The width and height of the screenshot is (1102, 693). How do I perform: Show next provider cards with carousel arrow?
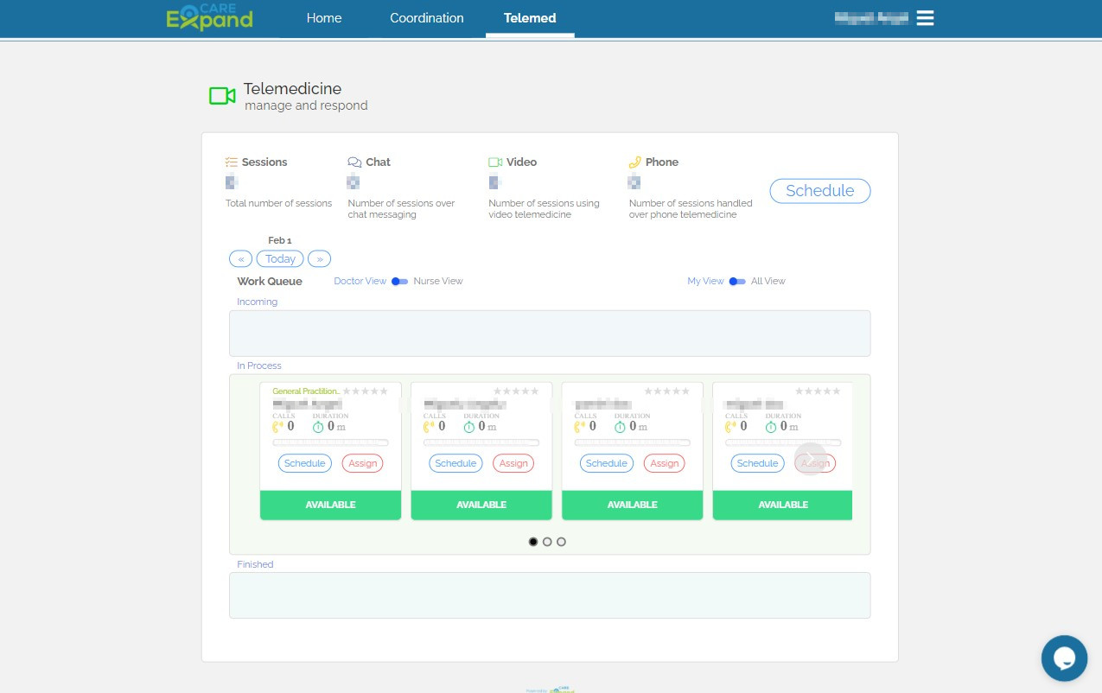pyautogui.click(x=810, y=458)
